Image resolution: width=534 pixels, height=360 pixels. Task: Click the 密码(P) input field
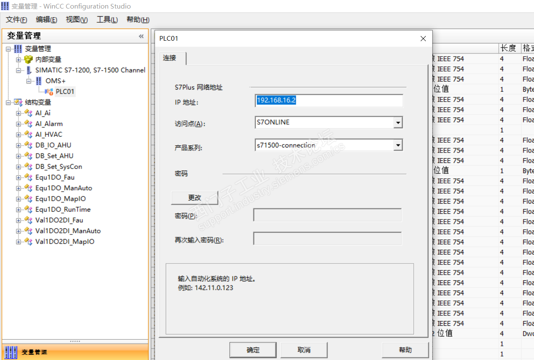328,215
